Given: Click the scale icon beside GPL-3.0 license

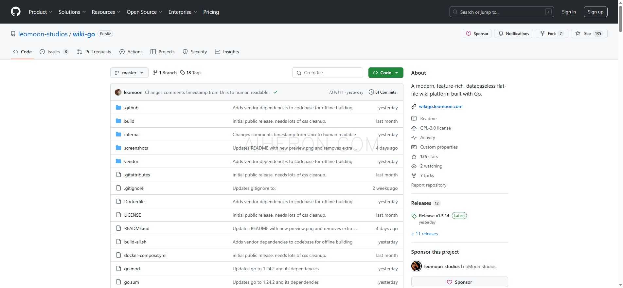Looking at the screenshot, I should (414, 128).
